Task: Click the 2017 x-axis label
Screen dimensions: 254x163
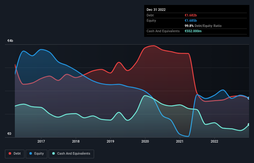Action: (41, 141)
